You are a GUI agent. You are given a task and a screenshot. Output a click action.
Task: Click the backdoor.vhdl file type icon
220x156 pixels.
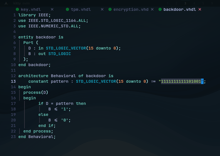click(x=160, y=9)
